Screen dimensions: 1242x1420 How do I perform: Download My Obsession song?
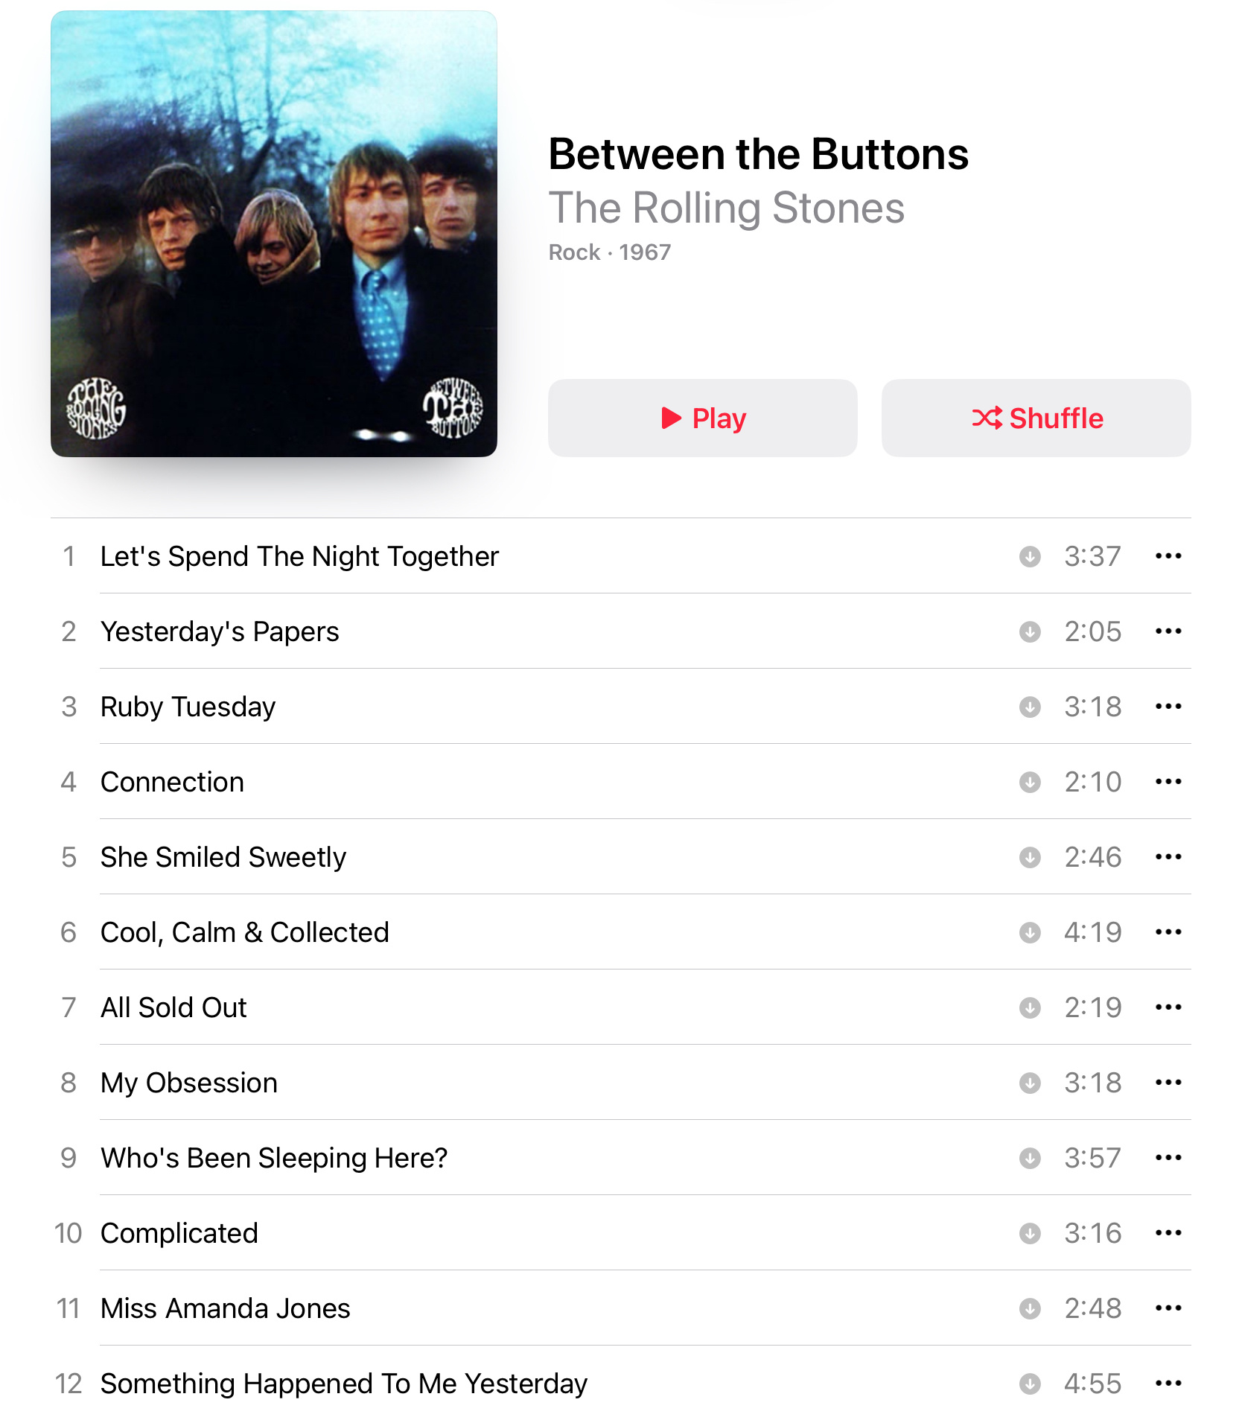pos(1029,1083)
